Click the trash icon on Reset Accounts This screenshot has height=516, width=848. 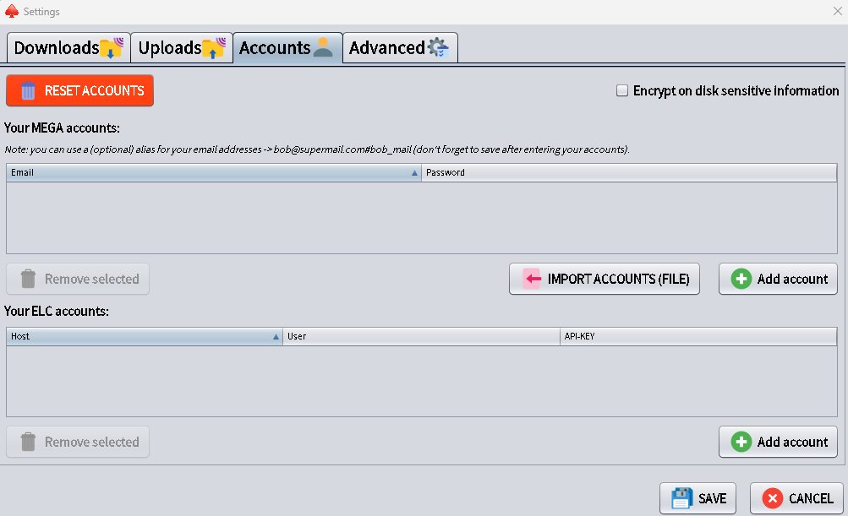point(28,91)
